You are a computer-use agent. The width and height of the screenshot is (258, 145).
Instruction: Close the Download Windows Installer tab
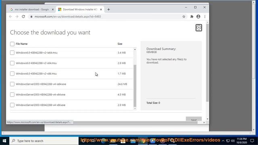click(x=101, y=10)
